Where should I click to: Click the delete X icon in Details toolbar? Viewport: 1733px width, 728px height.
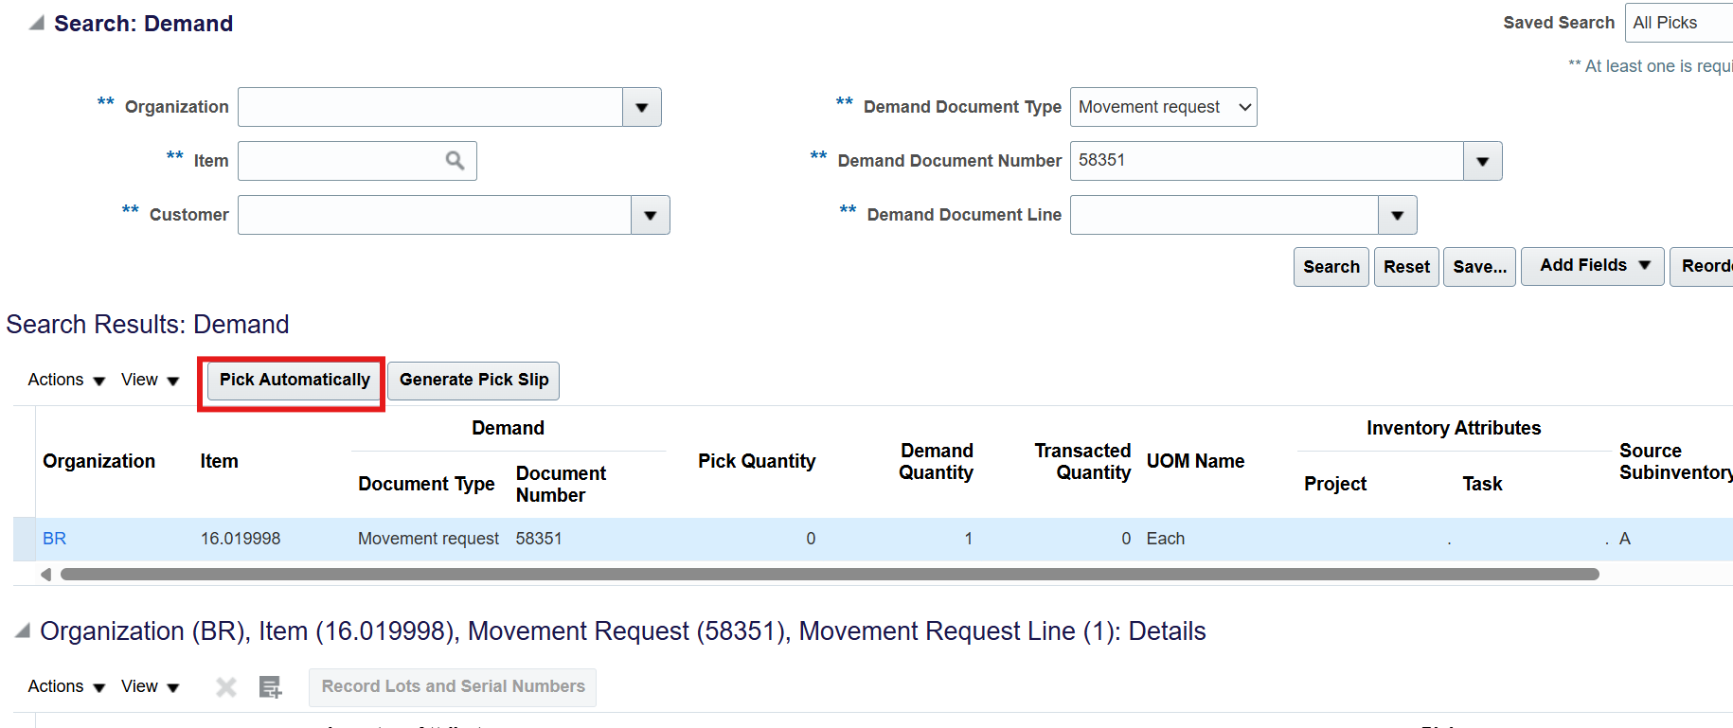click(225, 687)
